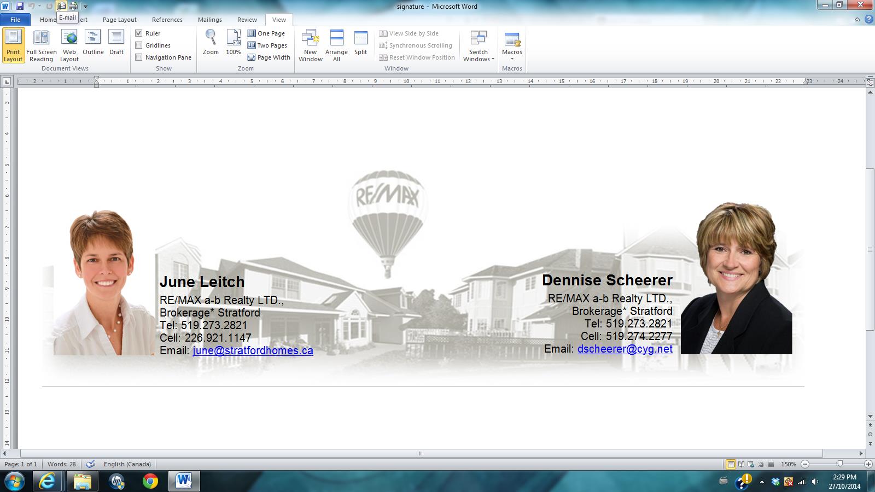The width and height of the screenshot is (875, 492).
Task: Click the Undo icon in quick access toolbar
Action: [x=32, y=6]
